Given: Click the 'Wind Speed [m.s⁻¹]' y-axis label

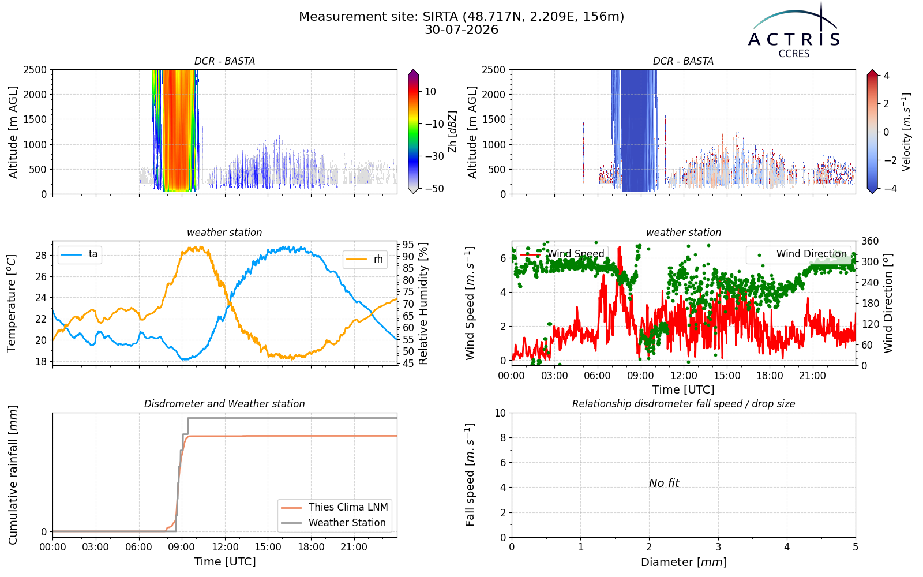Looking at the screenshot, I should (x=470, y=303).
